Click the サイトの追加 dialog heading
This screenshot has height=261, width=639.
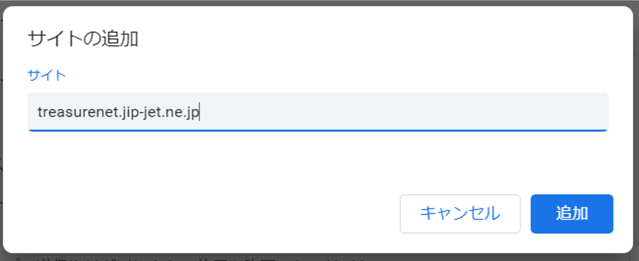click(x=83, y=39)
